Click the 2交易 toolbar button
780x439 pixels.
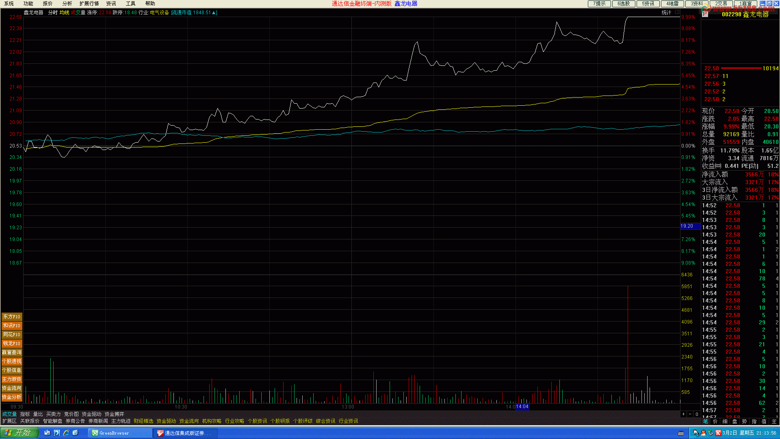(721, 4)
